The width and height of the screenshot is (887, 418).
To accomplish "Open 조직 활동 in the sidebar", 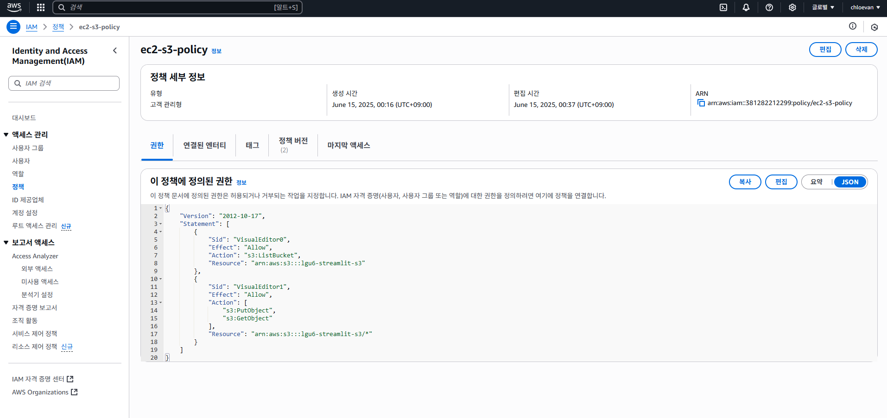I will (25, 321).
